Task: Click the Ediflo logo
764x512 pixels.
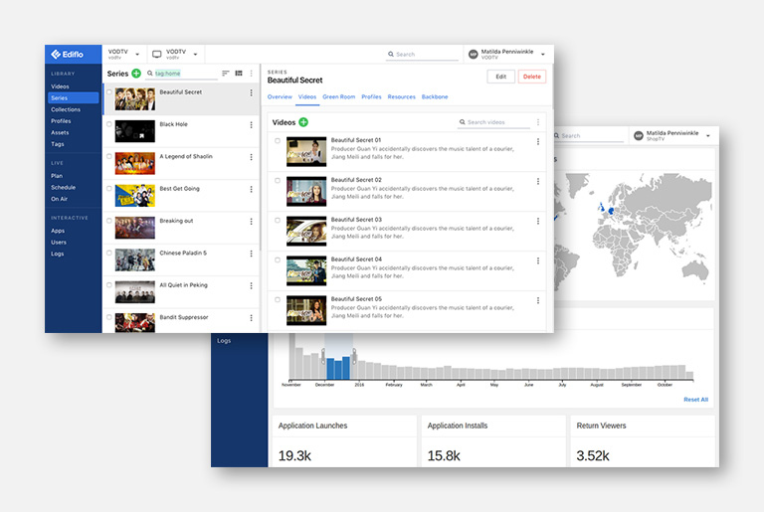Action: tap(68, 54)
